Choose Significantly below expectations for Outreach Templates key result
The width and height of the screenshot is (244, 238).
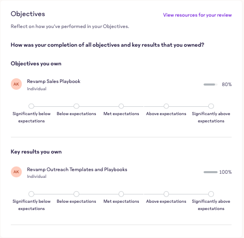point(31,194)
